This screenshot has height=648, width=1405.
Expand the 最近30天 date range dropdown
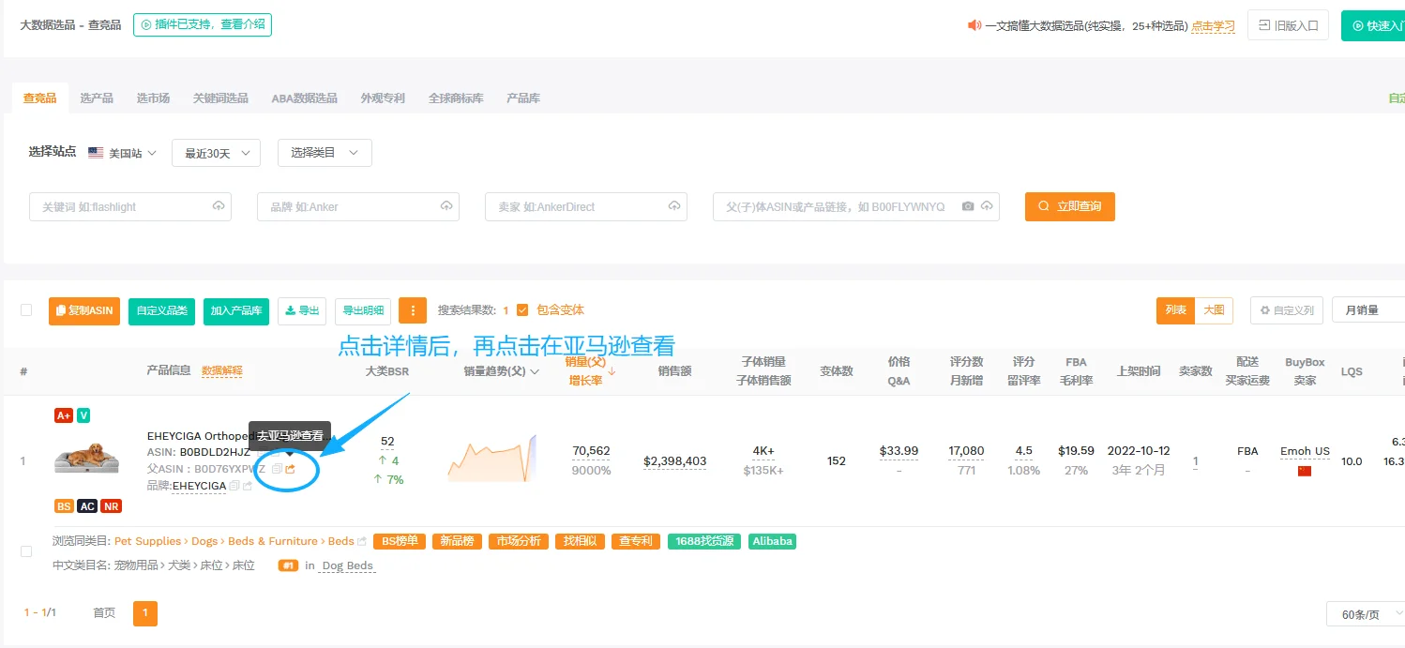click(x=216, y=152)
